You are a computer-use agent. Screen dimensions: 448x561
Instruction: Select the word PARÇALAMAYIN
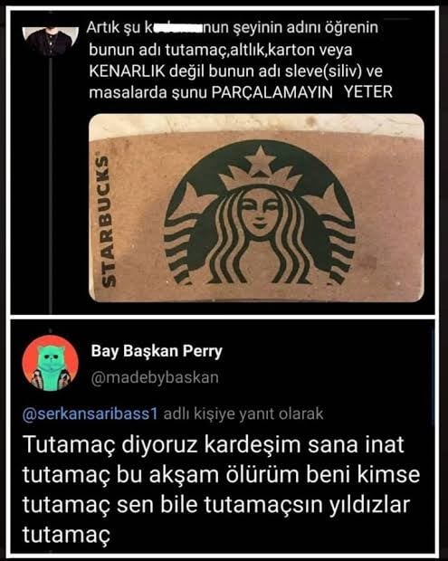click(x=272, y=92)
